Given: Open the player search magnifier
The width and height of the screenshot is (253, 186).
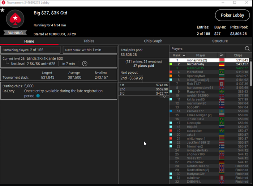Looking at the screenshot, I should coord(247,48).
